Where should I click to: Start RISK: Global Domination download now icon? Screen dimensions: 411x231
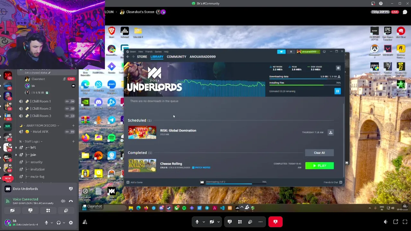tap(330, 132)
